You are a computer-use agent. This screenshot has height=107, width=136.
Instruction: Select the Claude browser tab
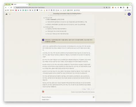[20, 4]
